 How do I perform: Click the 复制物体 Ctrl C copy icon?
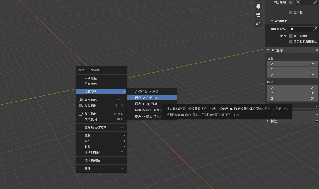pos(81,100)
